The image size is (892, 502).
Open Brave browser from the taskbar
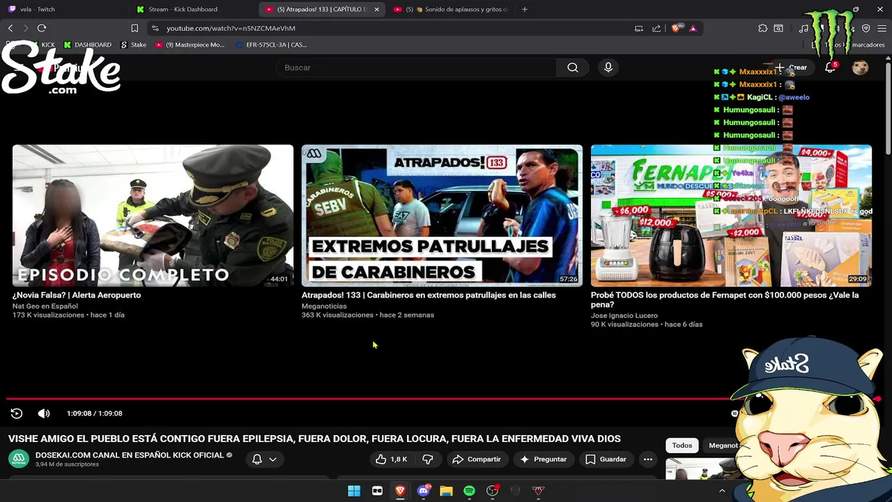point(400,491)
